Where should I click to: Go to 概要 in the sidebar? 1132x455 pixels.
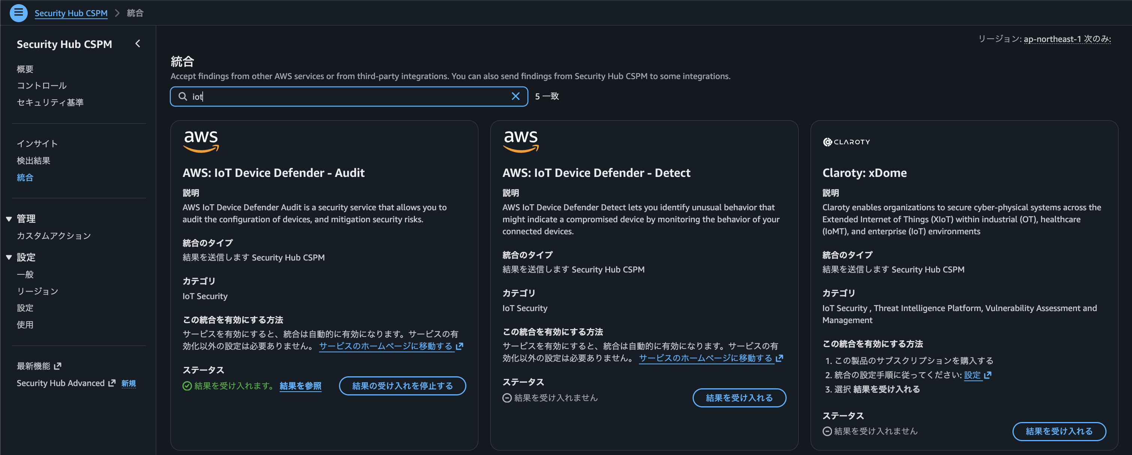click(25, 69)
